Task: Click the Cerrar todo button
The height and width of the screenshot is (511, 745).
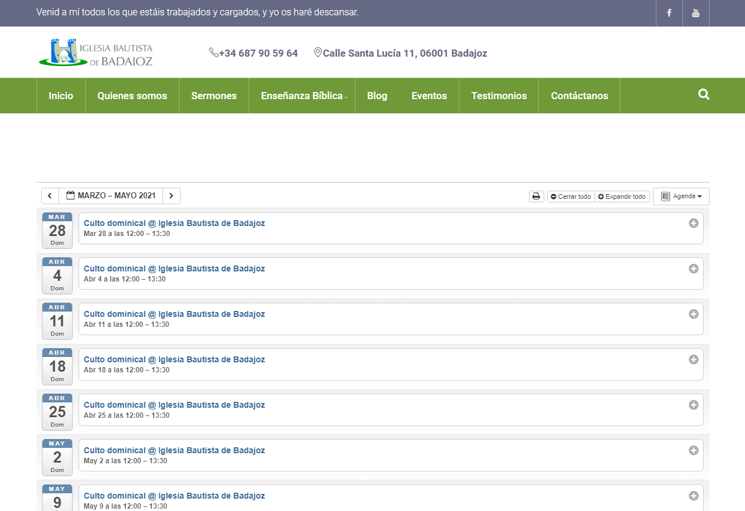Action: tap(571, 196)
